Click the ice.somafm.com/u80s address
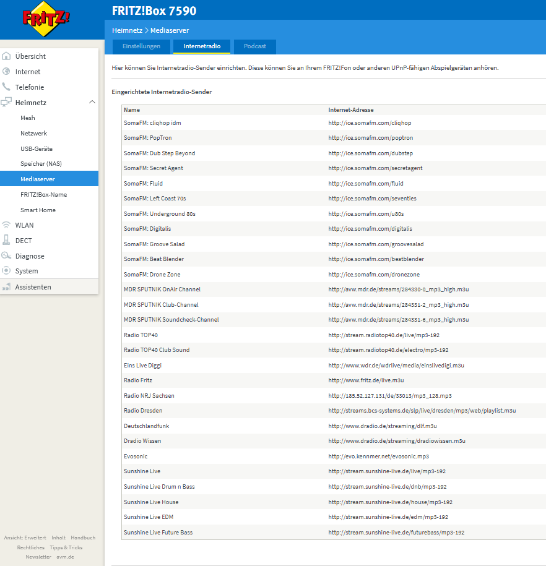Viewport: 546px width, 566px height. point(366,213)
